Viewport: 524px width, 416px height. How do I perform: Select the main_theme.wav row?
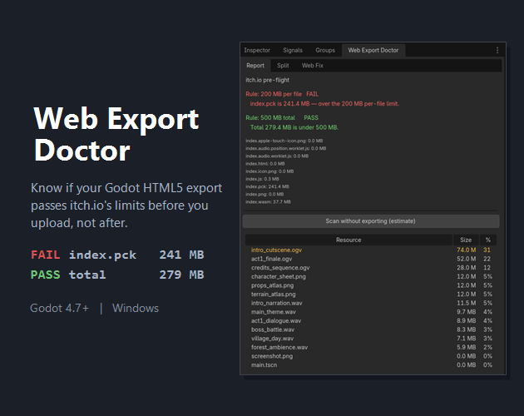pyautogui.click(x=371, y=312)
